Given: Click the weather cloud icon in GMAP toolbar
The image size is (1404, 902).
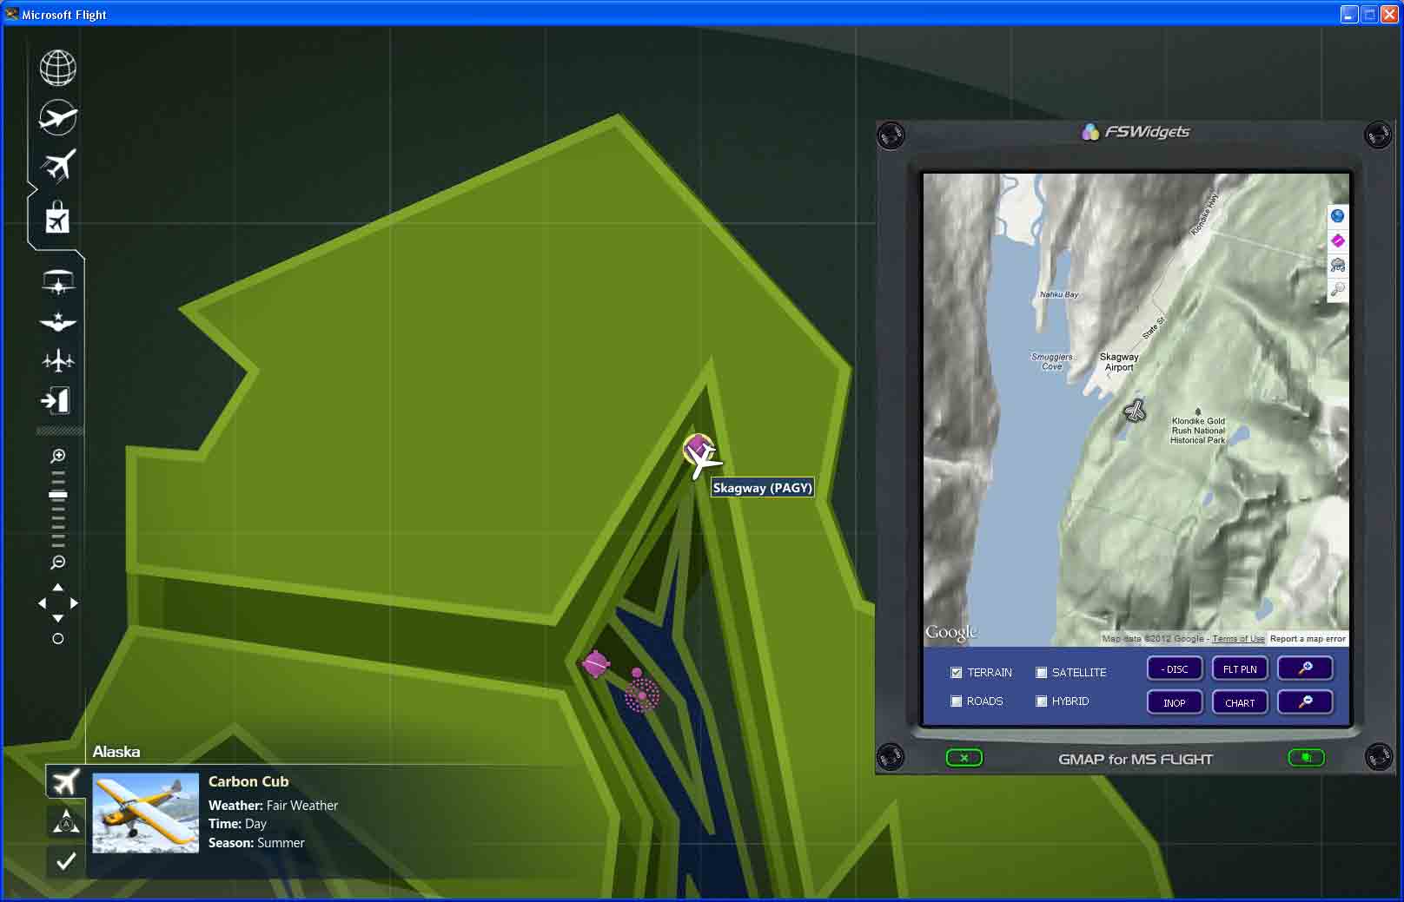Looking at the screenshot, I should click(x=1338, y=265).
